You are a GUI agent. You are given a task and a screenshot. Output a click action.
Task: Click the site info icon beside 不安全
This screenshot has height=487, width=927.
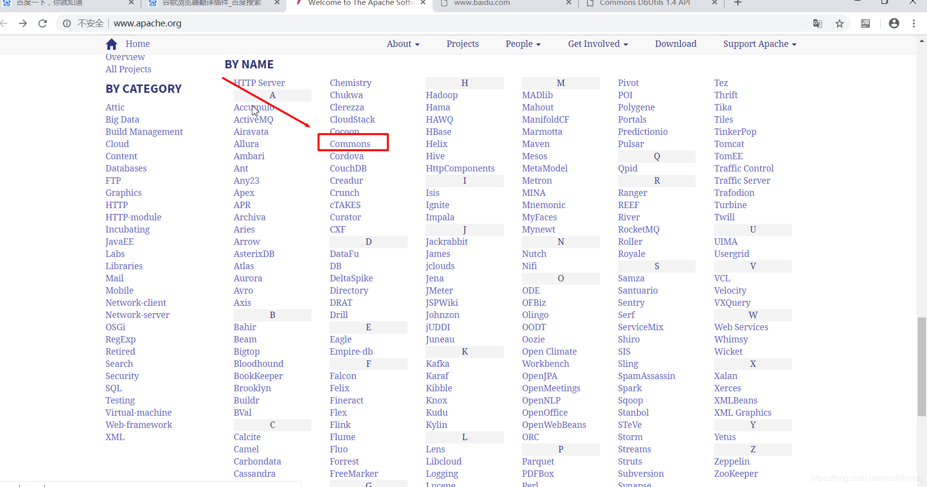click(67, 23)
